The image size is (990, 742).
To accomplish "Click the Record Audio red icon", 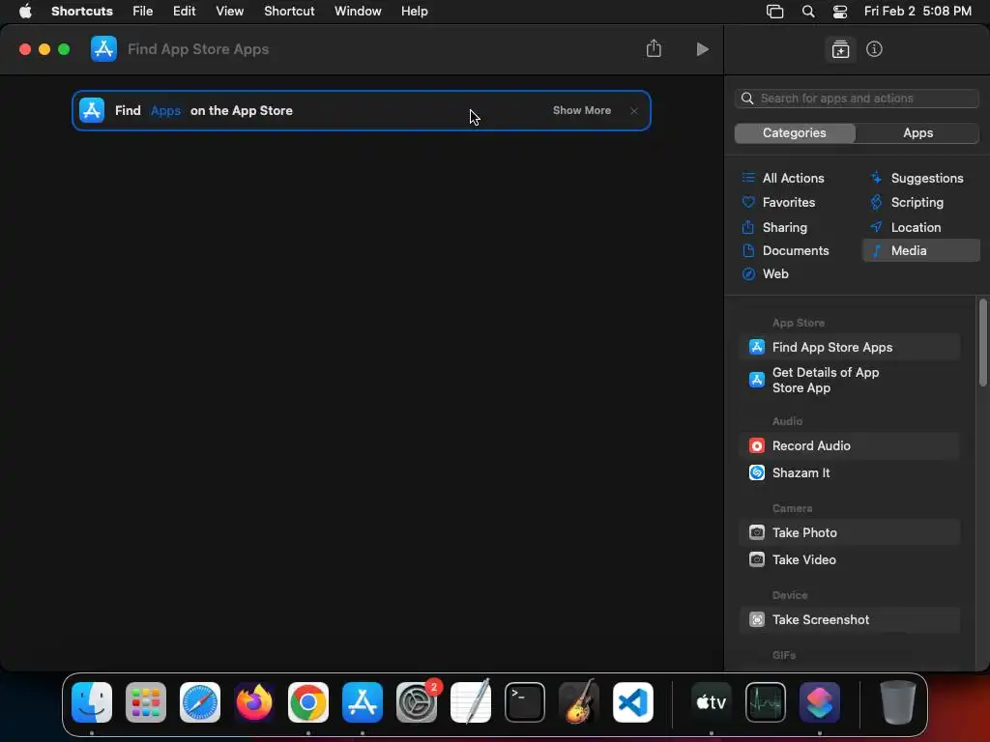I will [756, 445].
